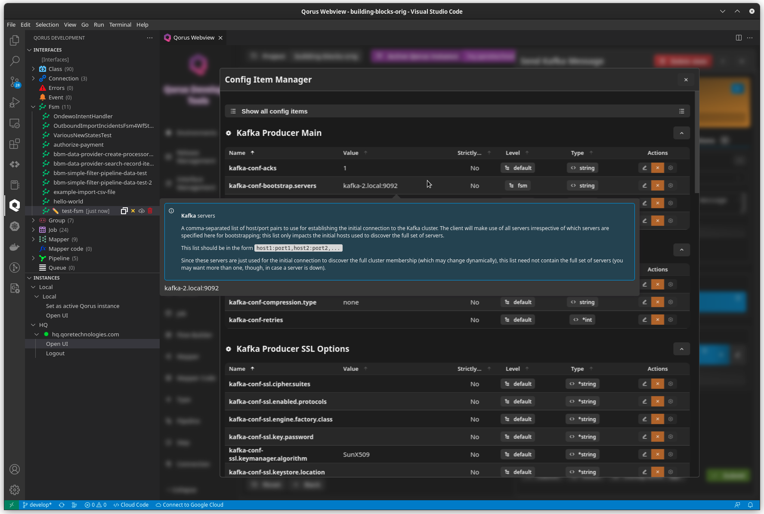This screenshot has height=514, width=764.
Task: Sort by Name in Kafka Producer SSL Options
Action: [x=241, y=369]
